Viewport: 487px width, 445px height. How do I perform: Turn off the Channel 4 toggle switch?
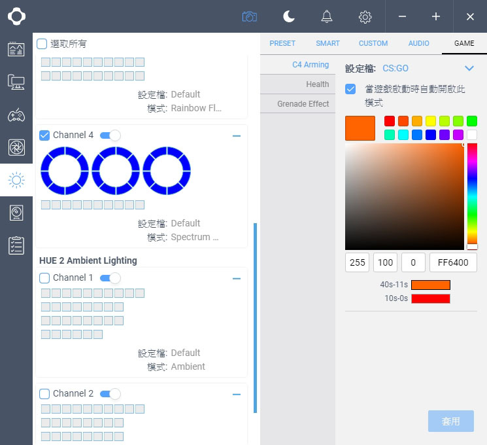pyautogui.click(x=110, y=135)
